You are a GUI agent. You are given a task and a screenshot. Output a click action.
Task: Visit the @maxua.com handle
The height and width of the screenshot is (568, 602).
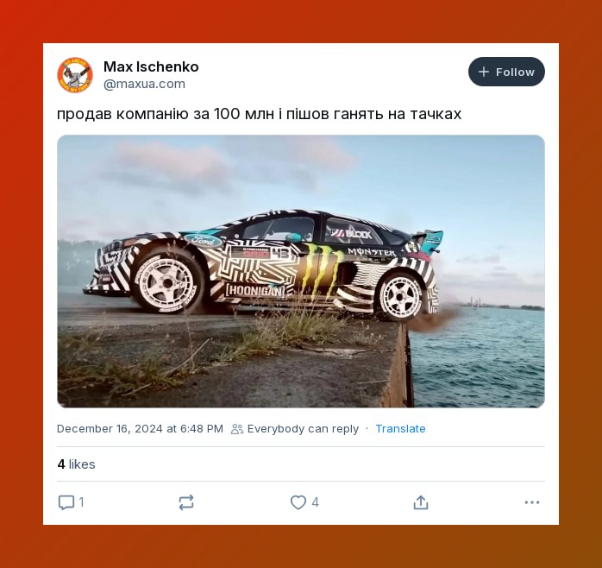[144, 84]
